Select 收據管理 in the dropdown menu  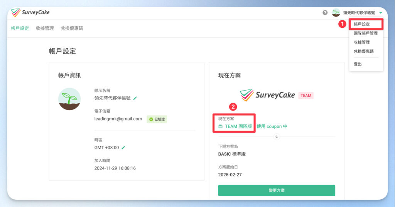click(x=362, y=42)
